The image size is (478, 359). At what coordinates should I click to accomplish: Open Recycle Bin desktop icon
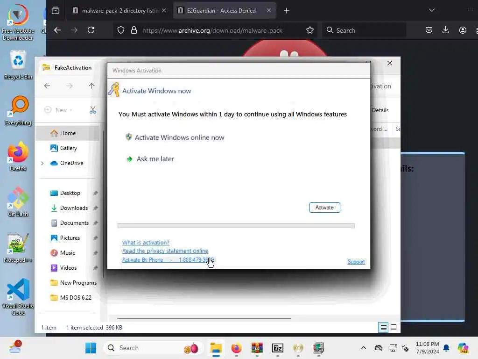point(18,65)
